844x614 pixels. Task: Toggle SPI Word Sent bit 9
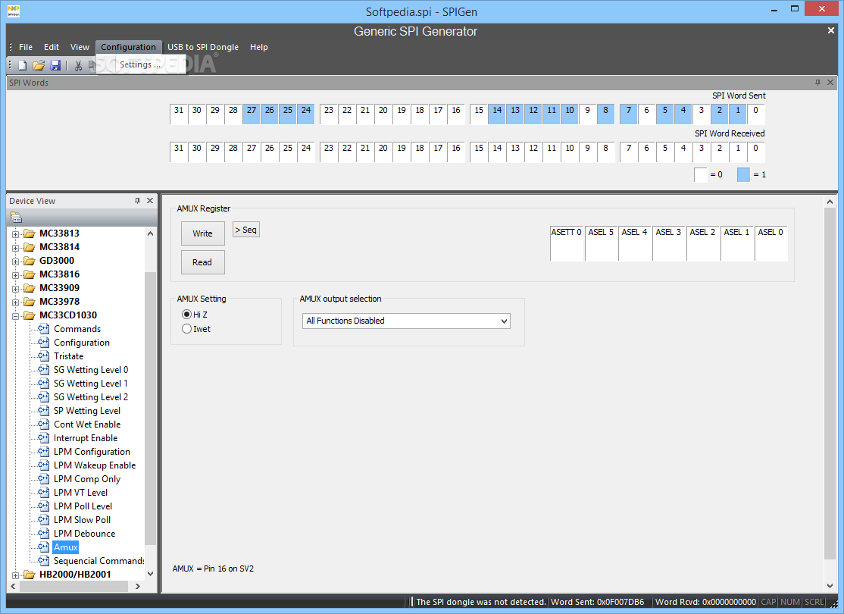click(x=587, y=114)
